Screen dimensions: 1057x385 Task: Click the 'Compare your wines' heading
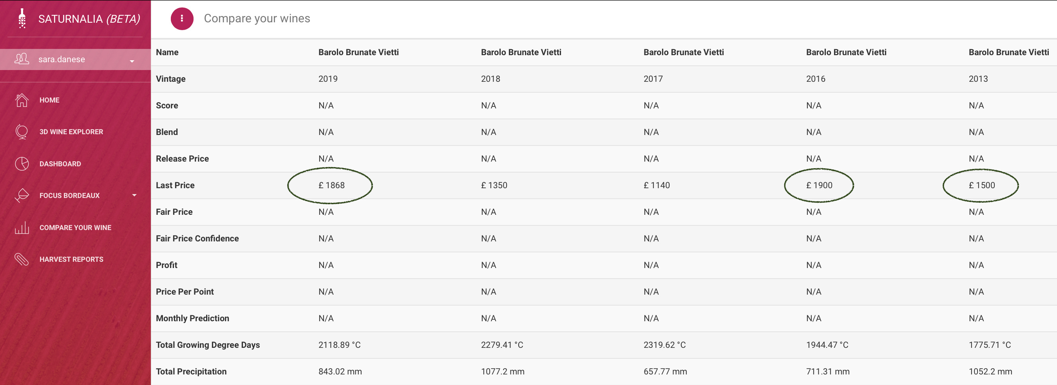pyautogui.click(x=257, y=18)
